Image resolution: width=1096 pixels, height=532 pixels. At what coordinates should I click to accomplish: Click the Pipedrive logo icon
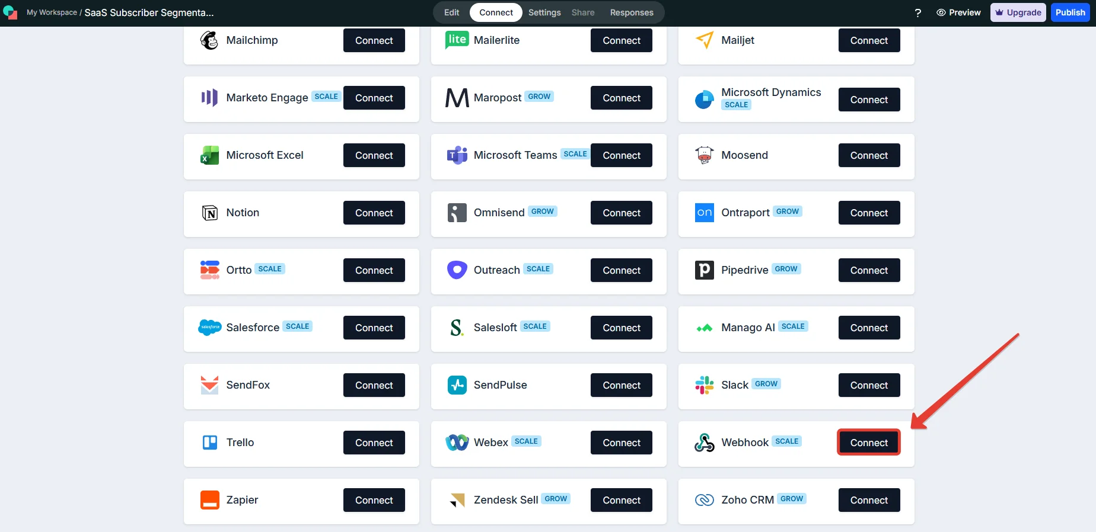tap(705, 270)
